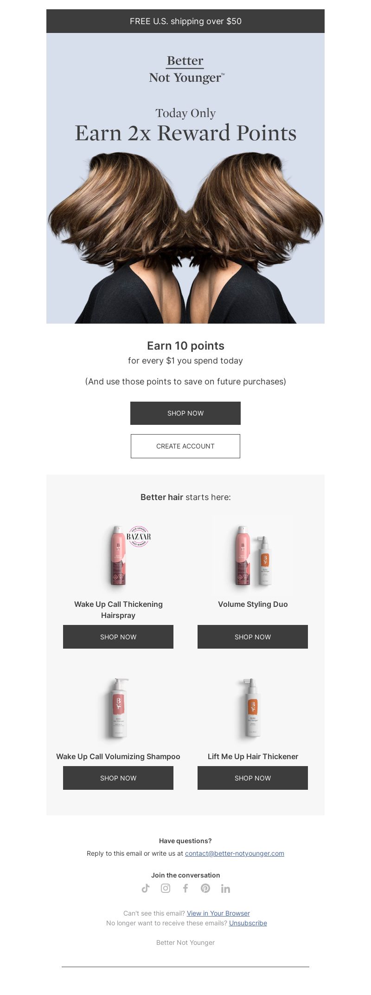Click the main SHOP NOW button
Image resolution: width=371 pixels, height=995 pixels.
click(x=185, y=413)
